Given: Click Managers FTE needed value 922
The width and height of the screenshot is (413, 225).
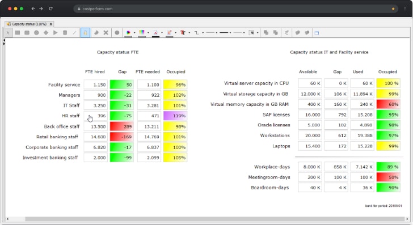Looking at the screenshot, I should pos(149,95).
